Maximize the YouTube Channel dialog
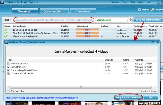This screenshot has height=105, width=163. [x=153, y=42]
